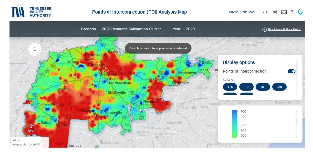Screen dimensions: 313x153
Task: Click the Collierville label on map
Action: 46,104
